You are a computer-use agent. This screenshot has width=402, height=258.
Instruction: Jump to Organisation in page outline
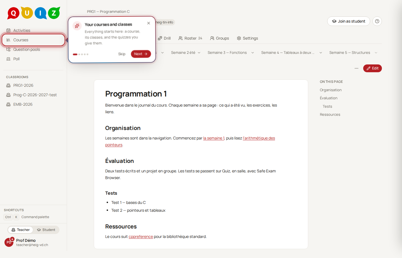[x=331, y=90]
